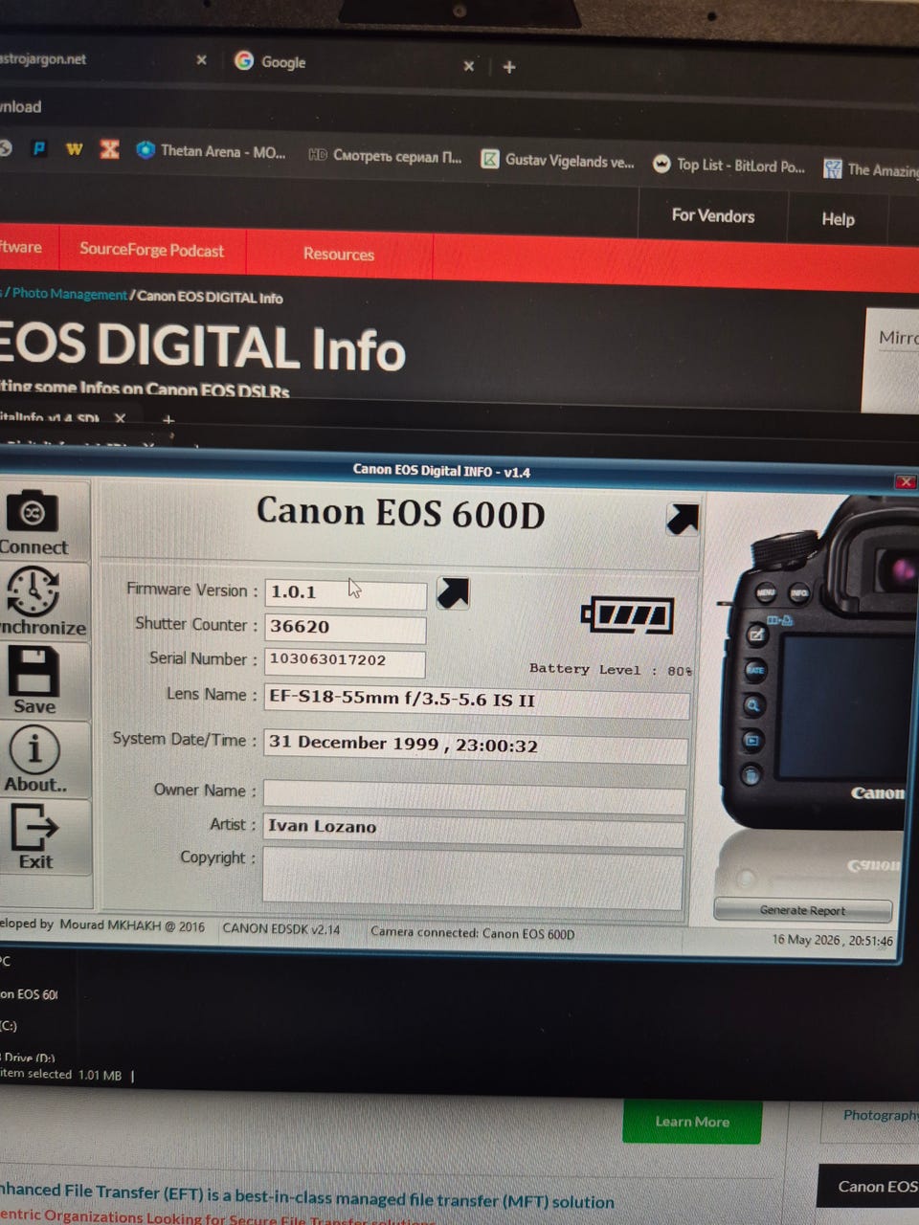The width and height of the screenshot is (919, 1225).
Task: Click 'Mourad MKHAKH @ 2016' developer text
Action: tap(132, 925)
